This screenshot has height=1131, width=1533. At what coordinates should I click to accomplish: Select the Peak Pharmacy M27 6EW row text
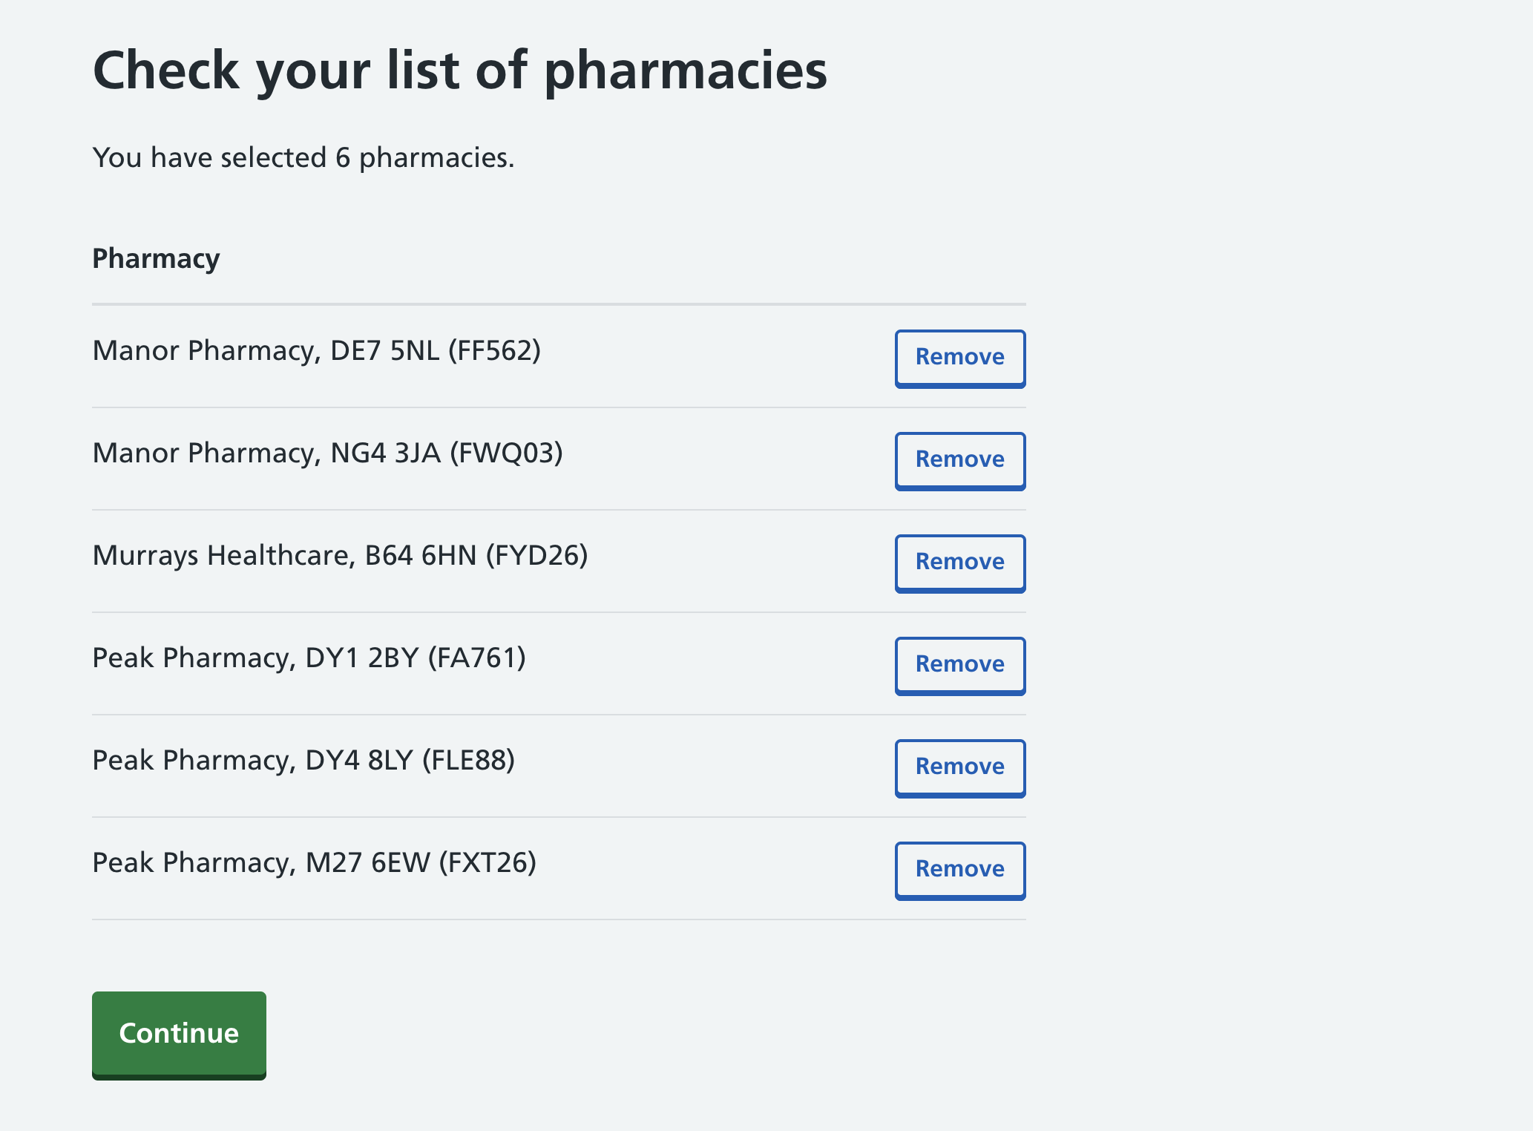315,862
